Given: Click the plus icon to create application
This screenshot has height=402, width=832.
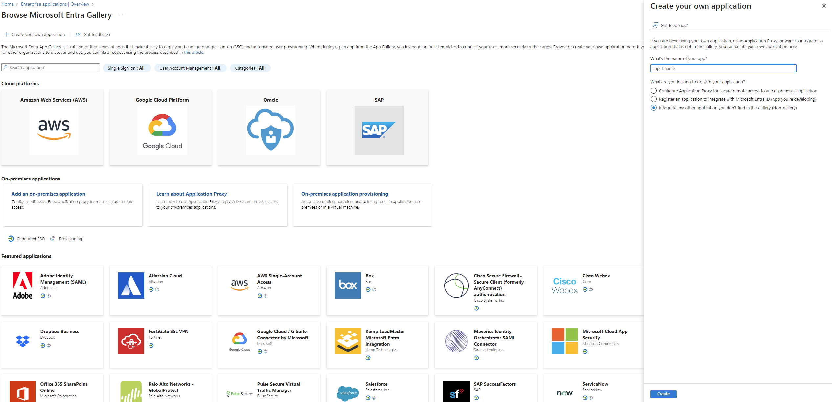Looking at the screenshot, I should [7, 34].
